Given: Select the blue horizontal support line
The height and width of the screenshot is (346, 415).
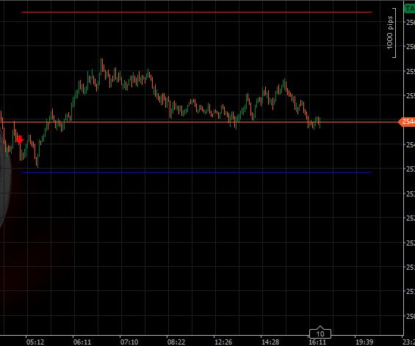Looking at the screenshot, I should point(197,172).
